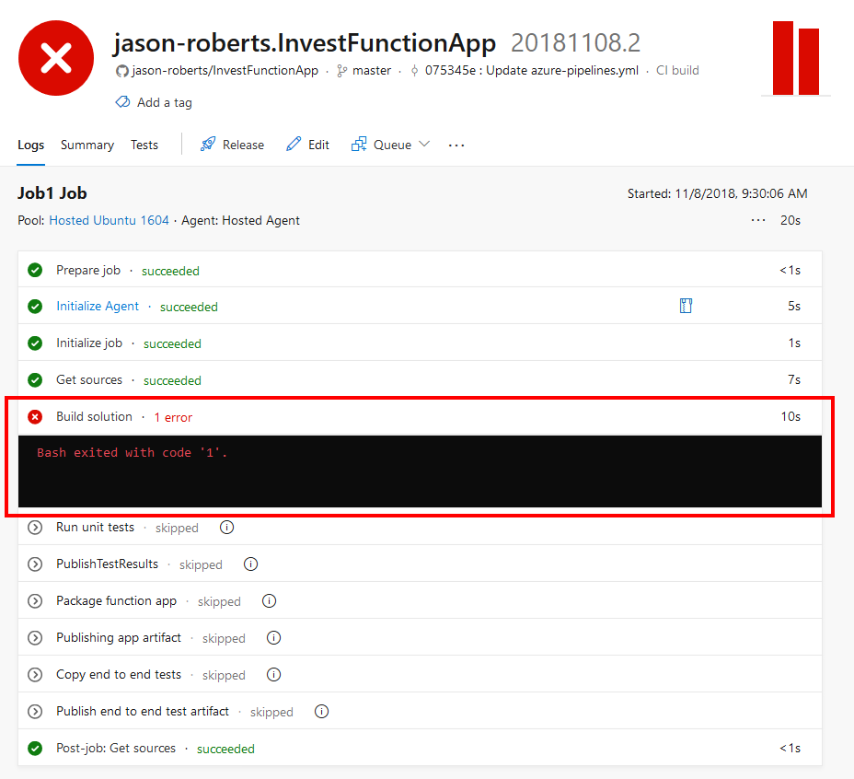The width and height of the screenshot is (854, 779).
Task: Click the Edit pencil icon
Action: [291, 145]
